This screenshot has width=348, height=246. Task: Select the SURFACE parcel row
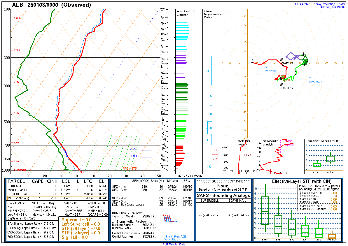[57, 186]
